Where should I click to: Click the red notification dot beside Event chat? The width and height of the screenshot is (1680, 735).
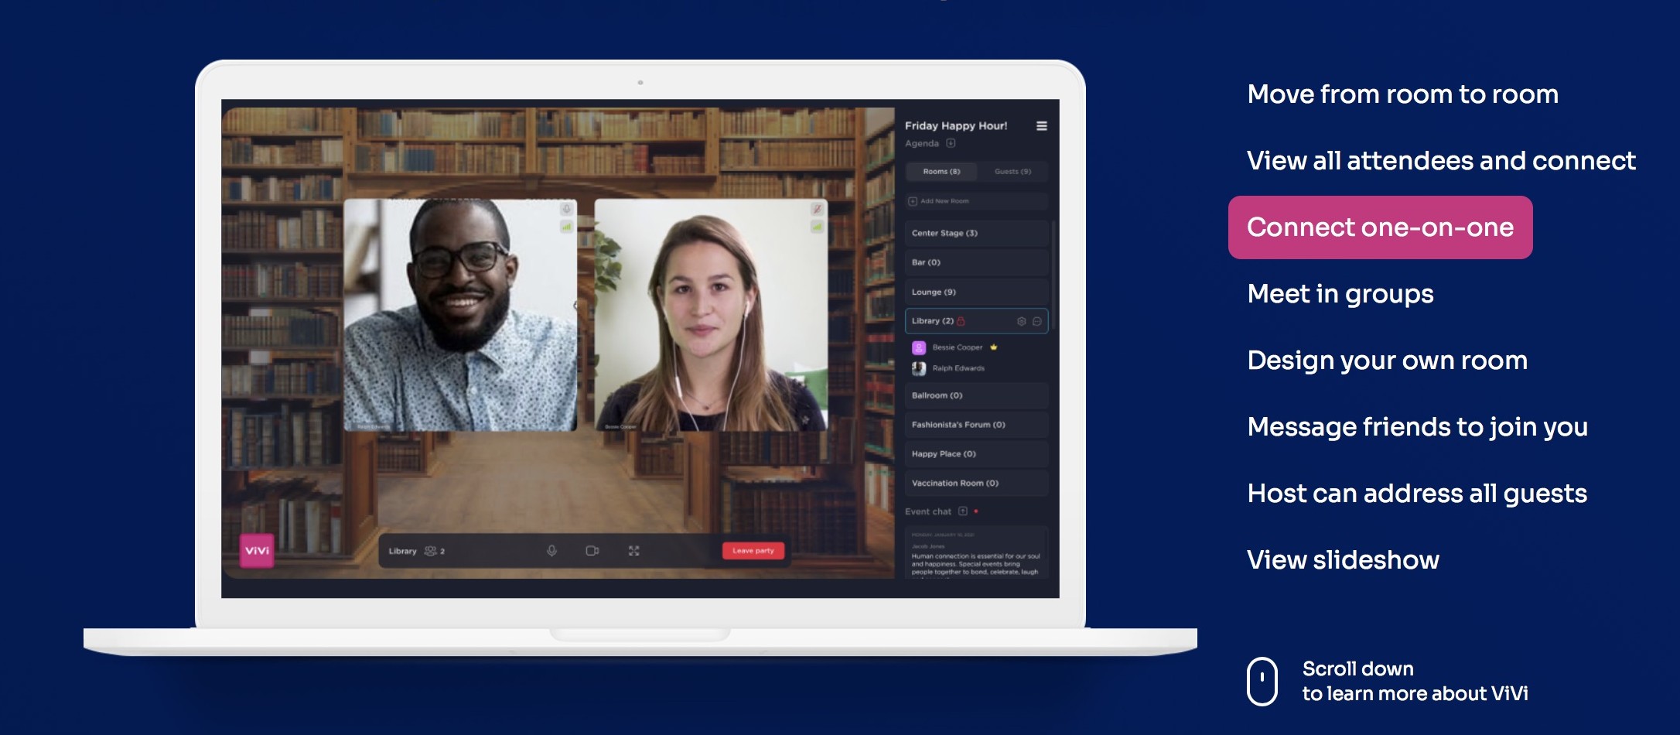click(x=976, y=511)
